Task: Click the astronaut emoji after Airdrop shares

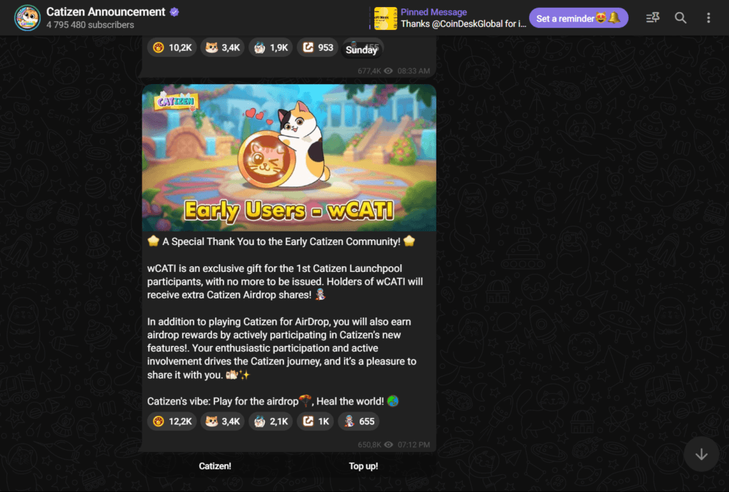Action: (x=320, y=294)
